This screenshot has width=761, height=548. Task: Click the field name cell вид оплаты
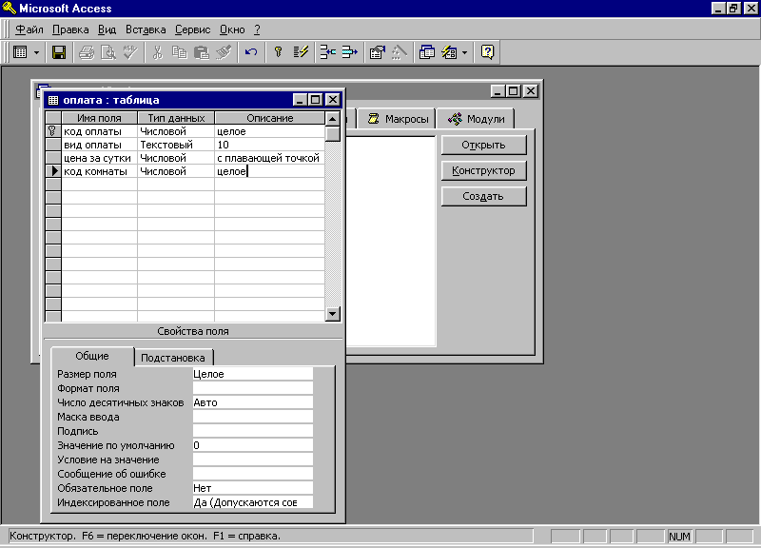[100, 145]
